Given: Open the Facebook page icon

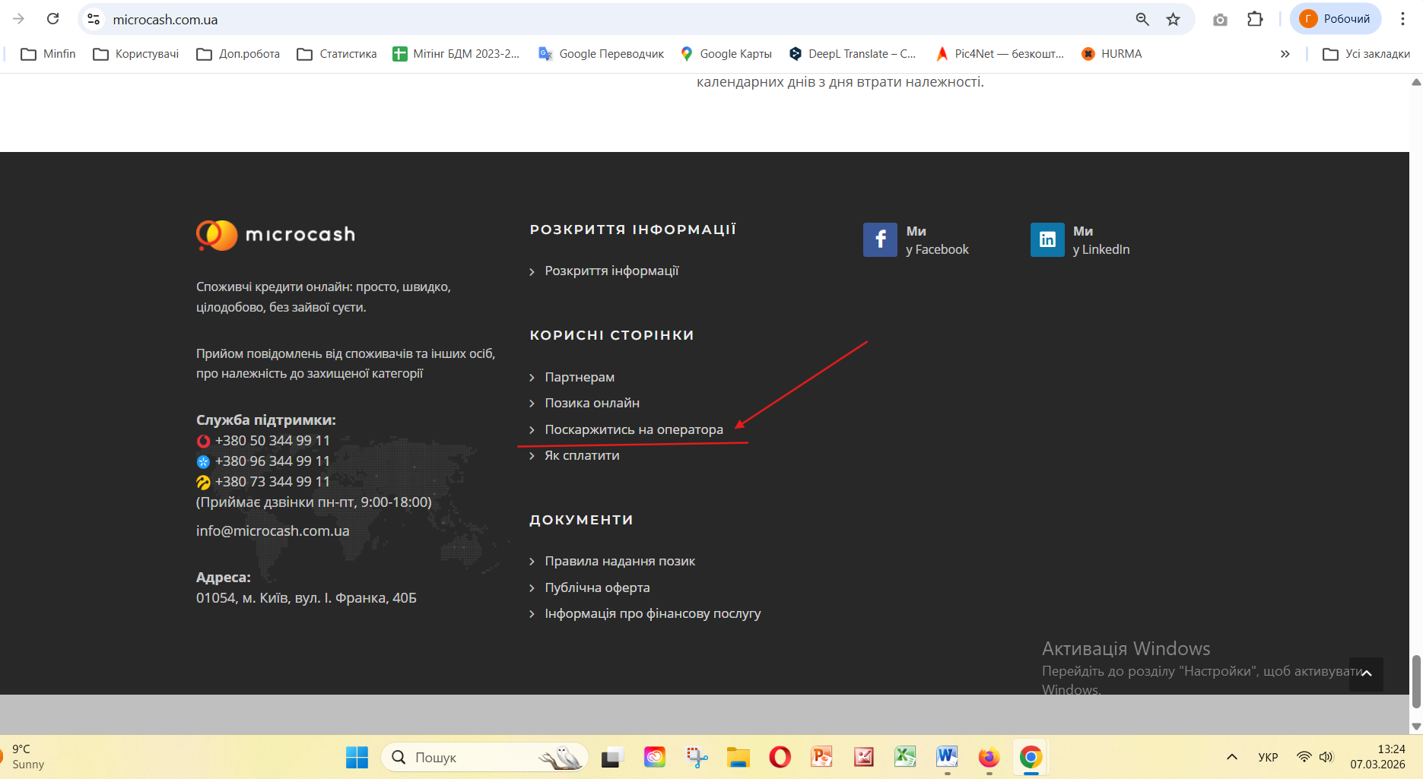Looking at the screenshot, I should point(880,239).
